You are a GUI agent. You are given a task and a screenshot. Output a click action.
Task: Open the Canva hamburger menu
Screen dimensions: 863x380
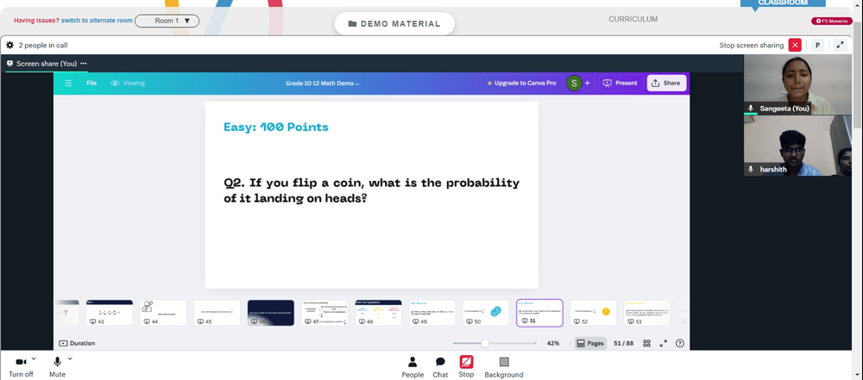tap(68, 83)
